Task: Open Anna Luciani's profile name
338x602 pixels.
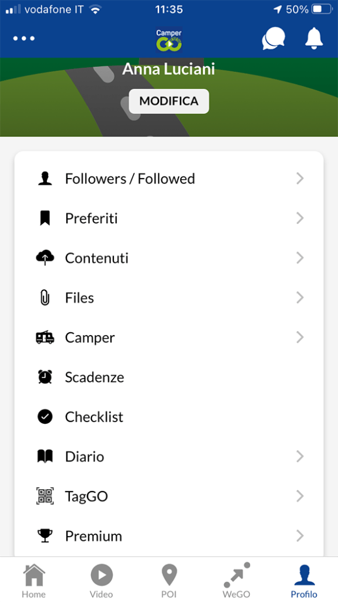Action: coord(168,69)
